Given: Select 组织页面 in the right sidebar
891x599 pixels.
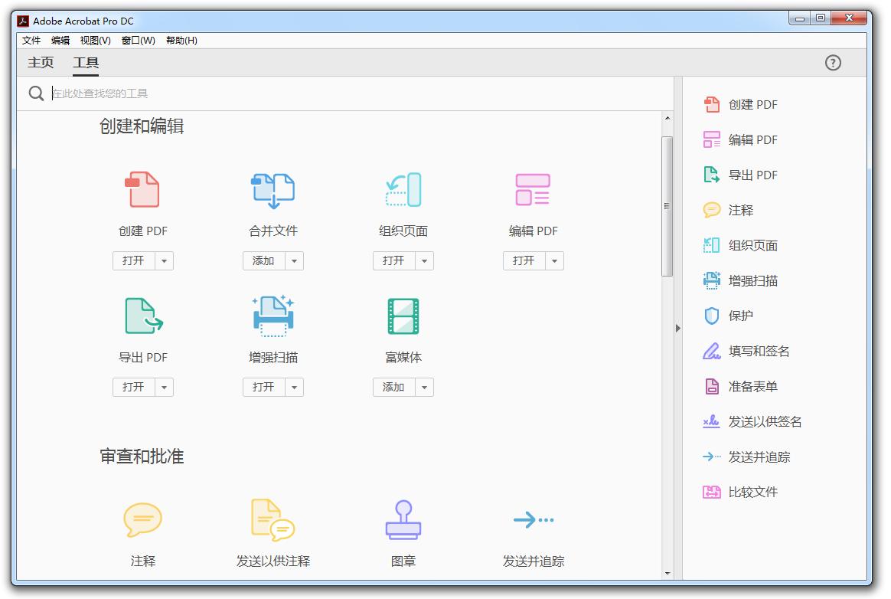Looking at the screenshot, I should [x=741, y=246].
